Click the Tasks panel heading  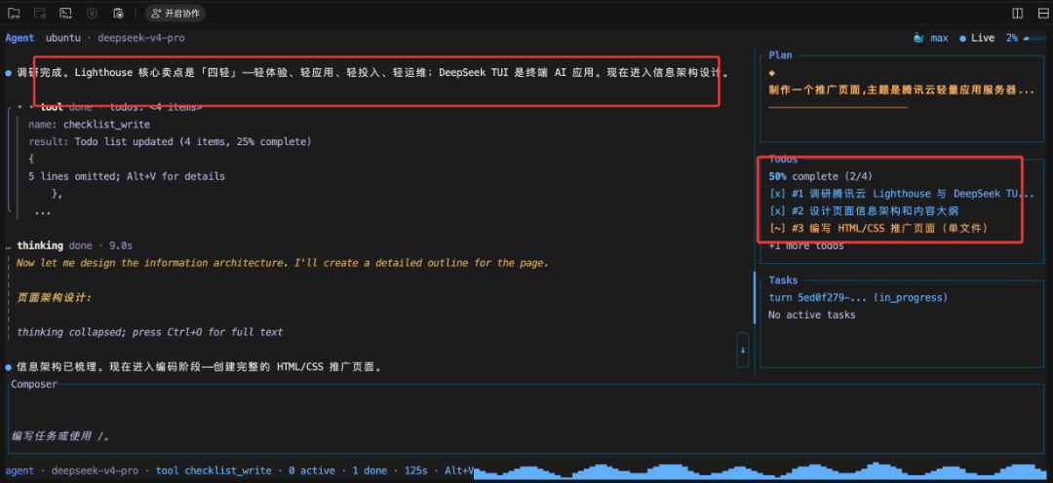783,280
